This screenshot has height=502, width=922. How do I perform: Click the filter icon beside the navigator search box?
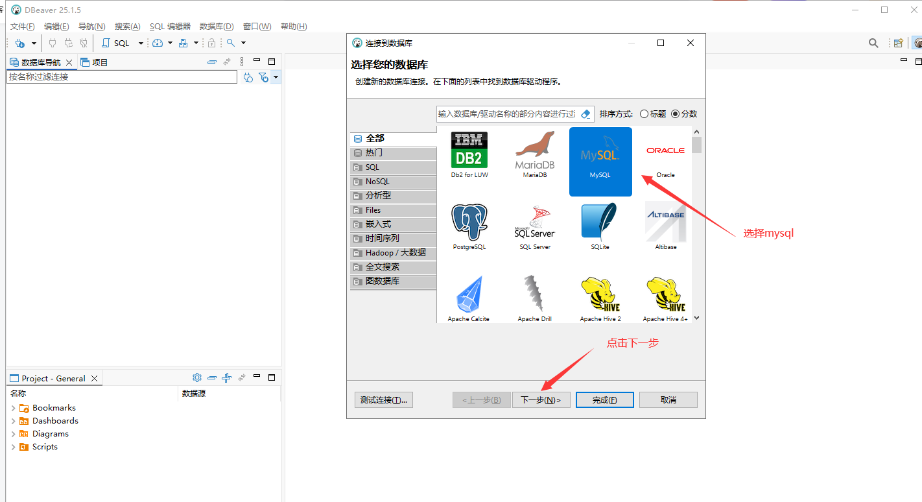(264, 77)
